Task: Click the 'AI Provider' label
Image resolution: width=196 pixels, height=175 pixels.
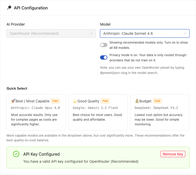Action: (16, 24)
